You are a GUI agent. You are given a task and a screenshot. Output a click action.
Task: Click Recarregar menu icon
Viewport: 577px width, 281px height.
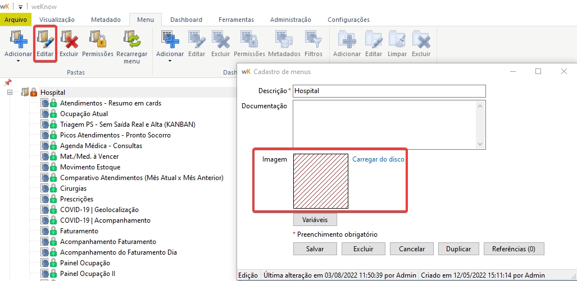click(131, 40)
